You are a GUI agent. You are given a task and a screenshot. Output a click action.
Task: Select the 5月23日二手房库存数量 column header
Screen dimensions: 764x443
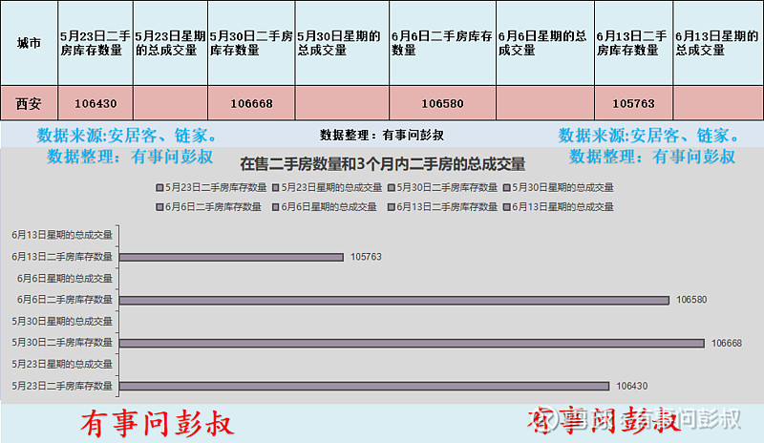(95, 43)
